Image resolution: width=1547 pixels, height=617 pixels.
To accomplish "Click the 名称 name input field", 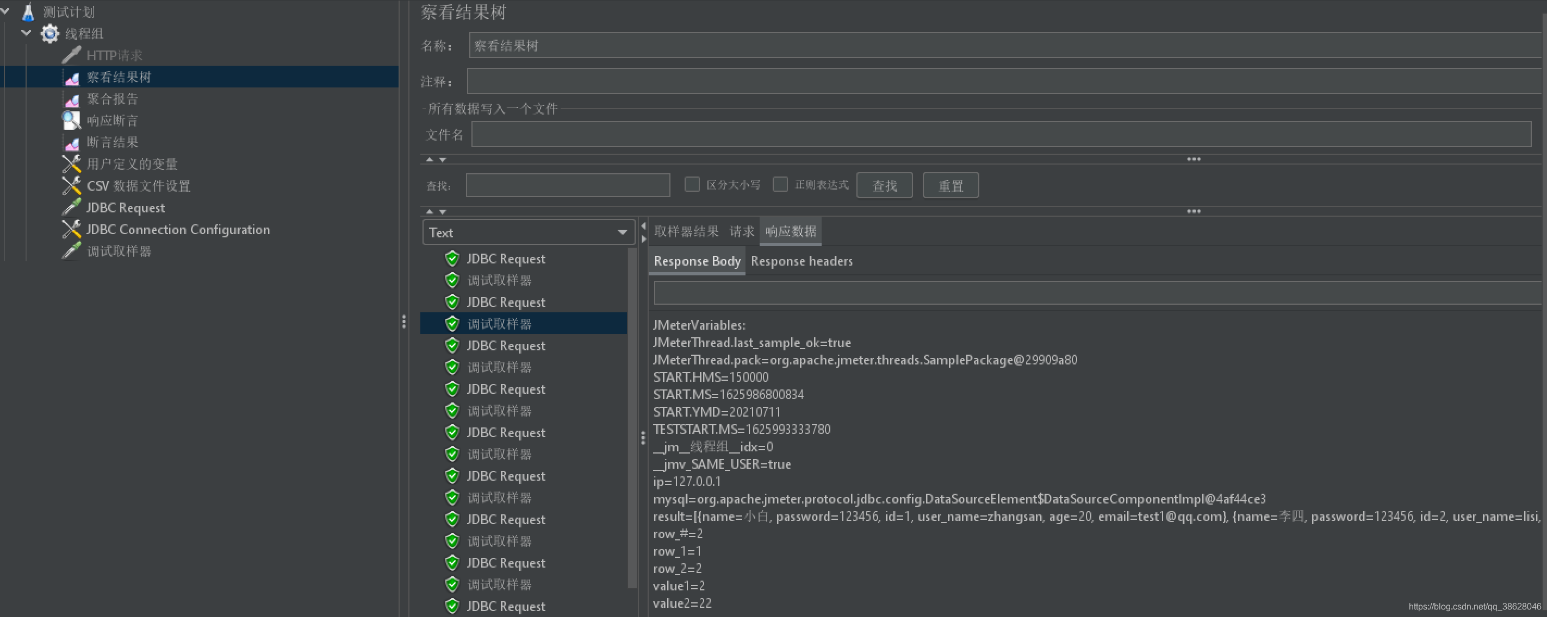I will (1005, 46).
